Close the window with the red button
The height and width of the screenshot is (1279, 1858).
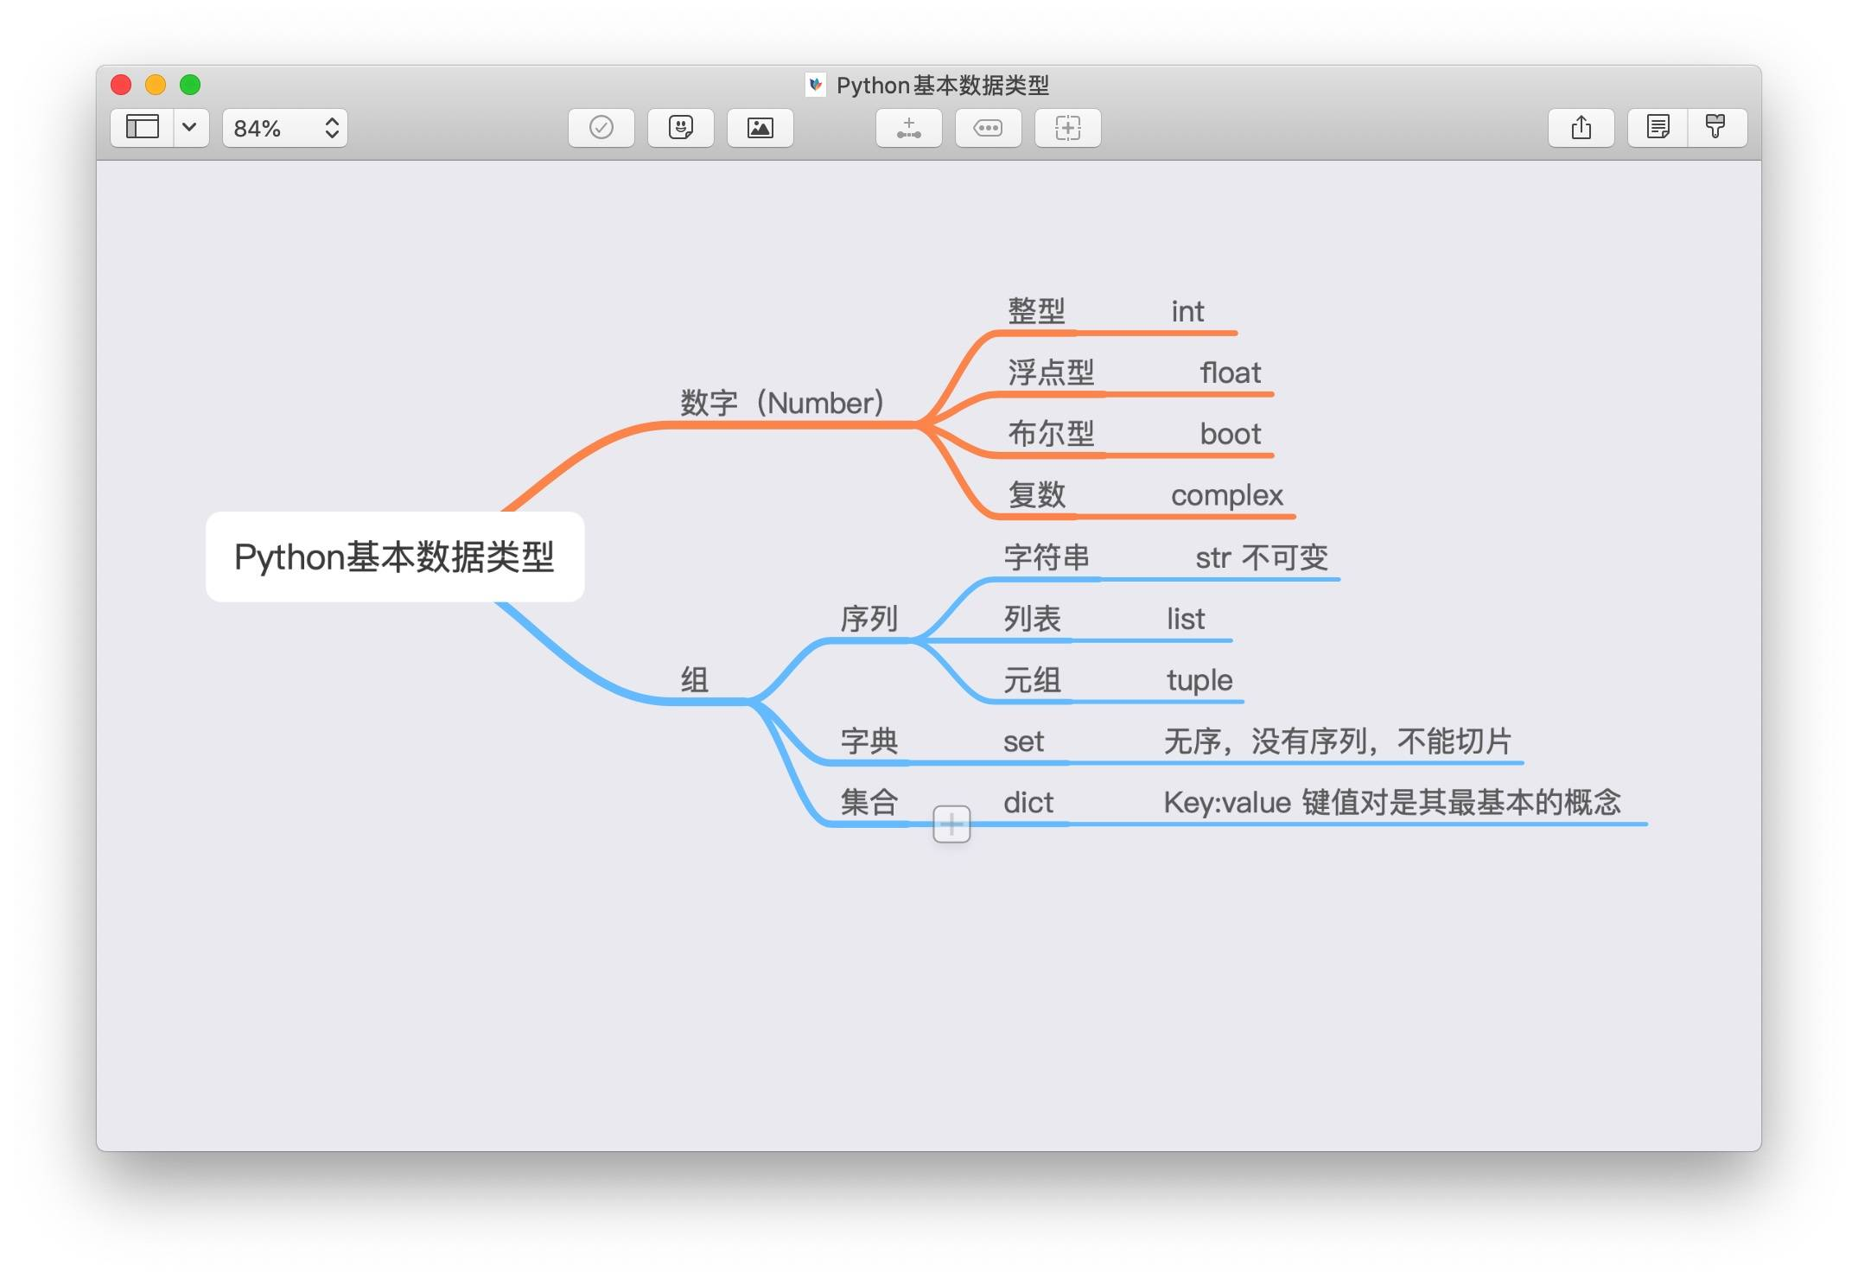coord(121,85)
